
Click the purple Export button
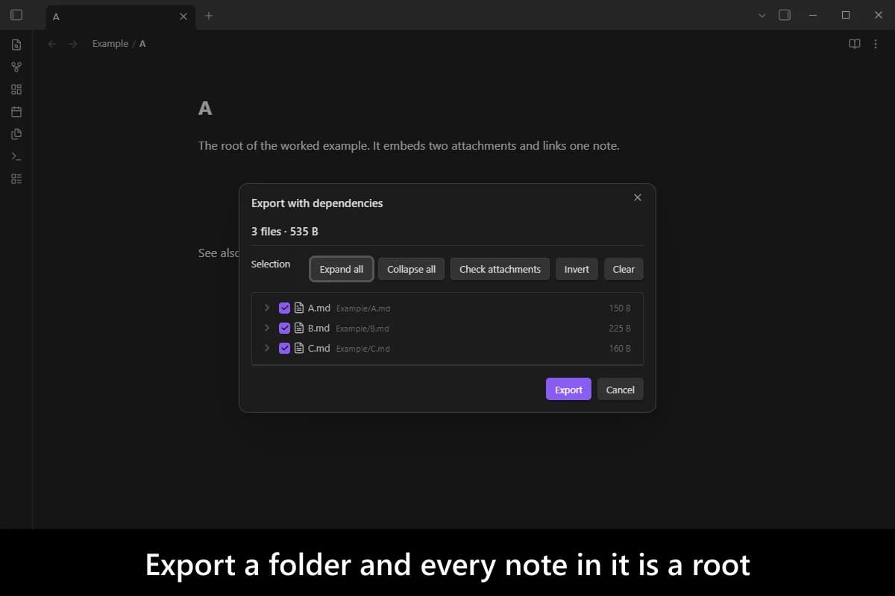click(x=568, y=390)
